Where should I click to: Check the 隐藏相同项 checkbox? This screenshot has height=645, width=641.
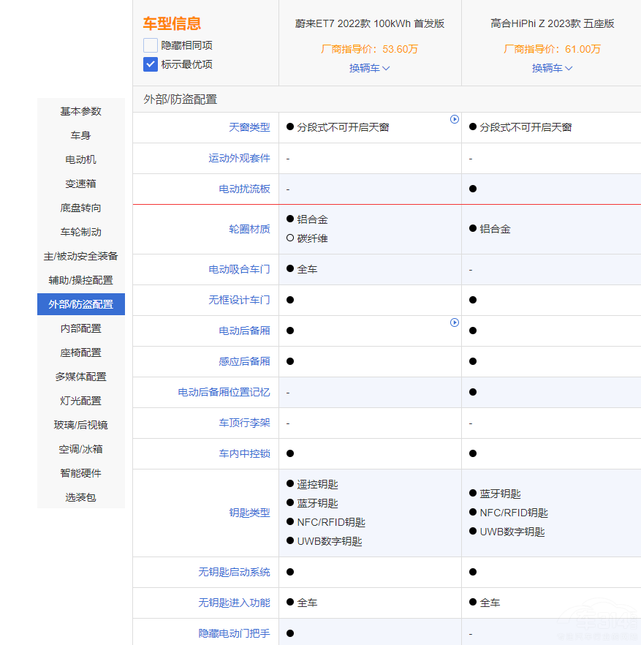pos(151,45)
